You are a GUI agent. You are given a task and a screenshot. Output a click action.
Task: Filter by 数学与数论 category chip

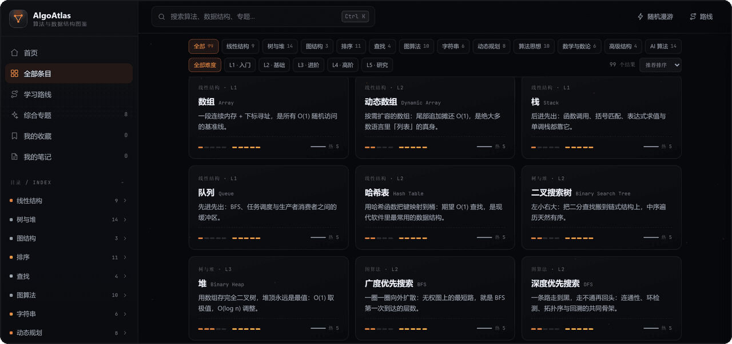point(579,46)
